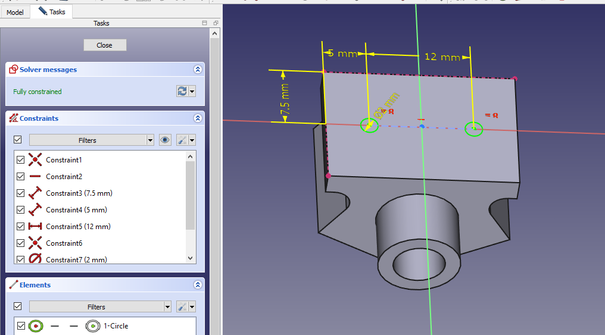
Task: Click the 1-Circle element edge icon
Action: (35, 326)
